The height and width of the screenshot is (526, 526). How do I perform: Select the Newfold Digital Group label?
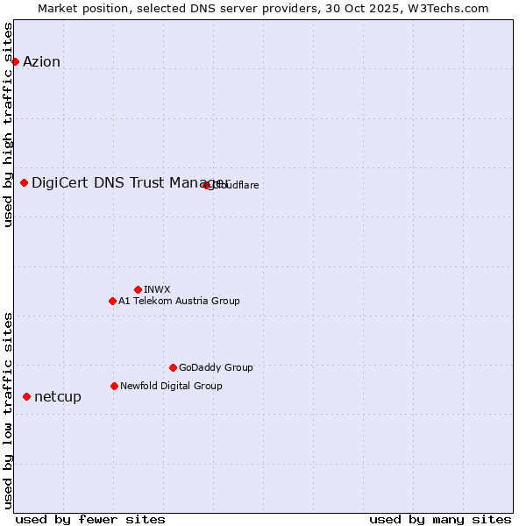(171, 386)
